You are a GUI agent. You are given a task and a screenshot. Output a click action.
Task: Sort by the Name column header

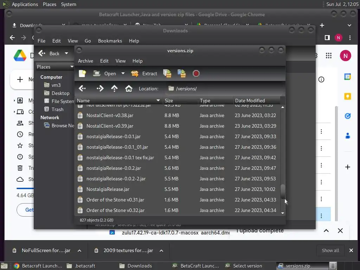(119, 101)
